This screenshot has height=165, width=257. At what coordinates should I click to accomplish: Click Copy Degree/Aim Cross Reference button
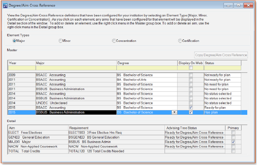221,55
